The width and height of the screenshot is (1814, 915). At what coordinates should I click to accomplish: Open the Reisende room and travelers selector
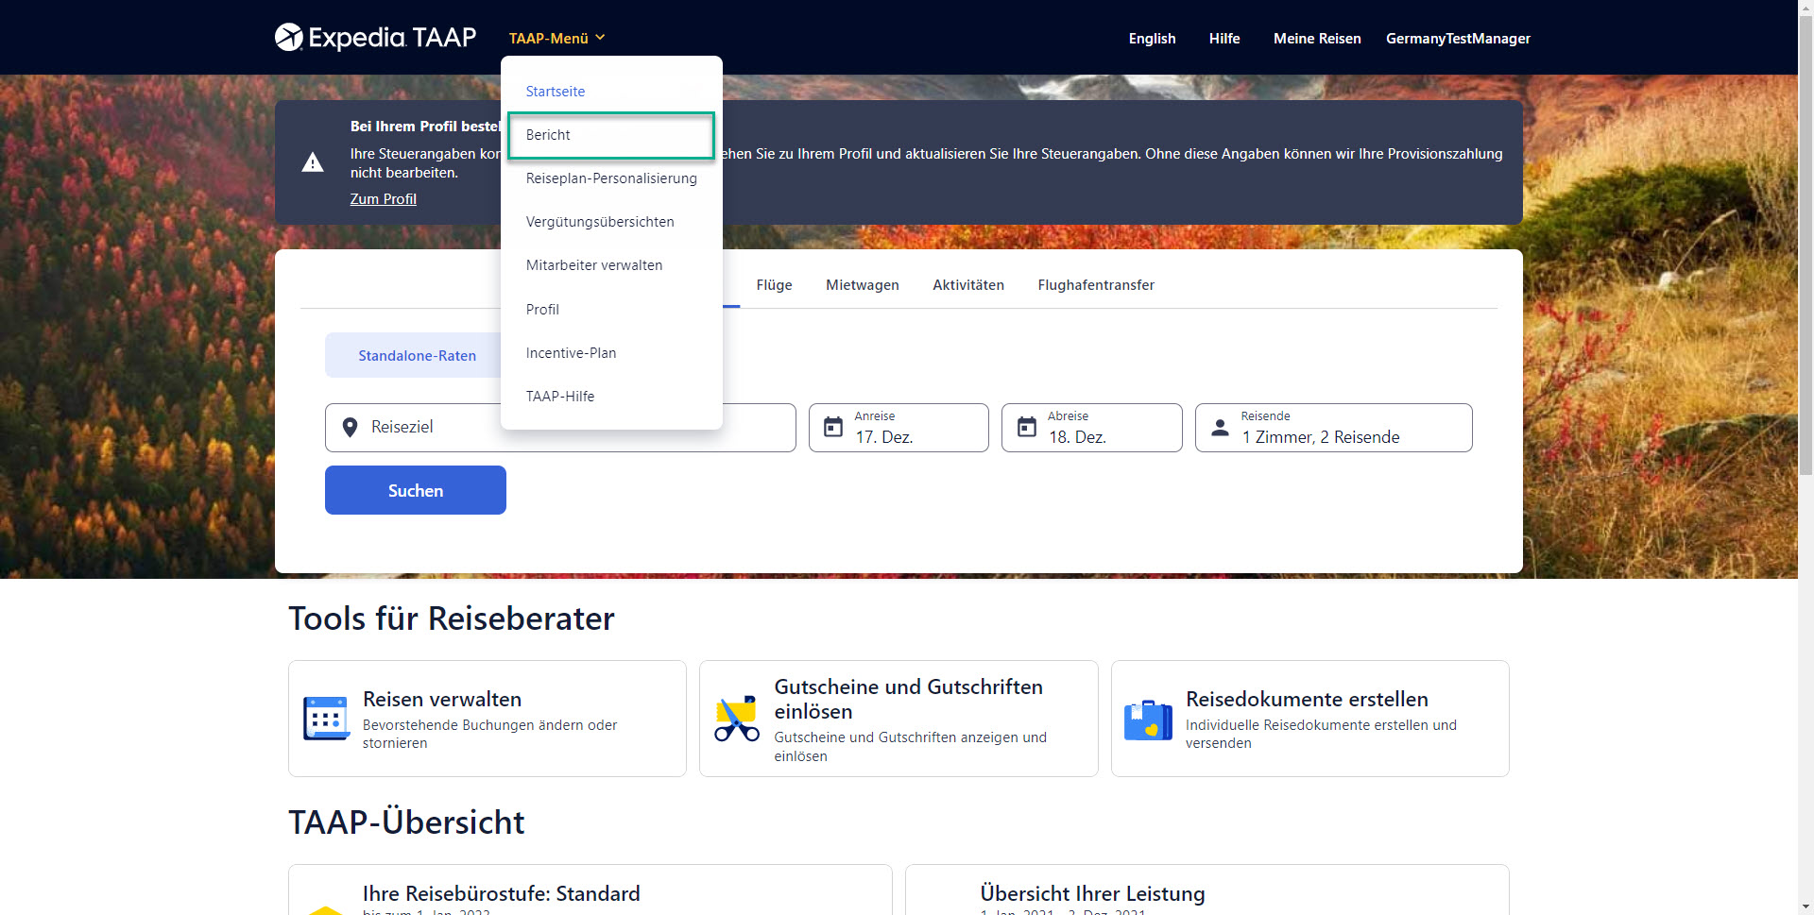(x=1333, y=428)
